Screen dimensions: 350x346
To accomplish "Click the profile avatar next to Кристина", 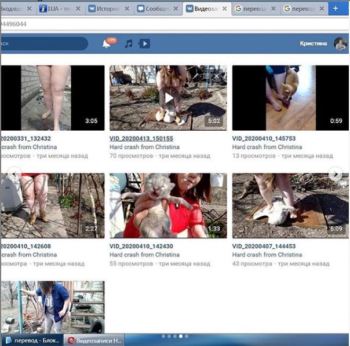I will point(339,43).
